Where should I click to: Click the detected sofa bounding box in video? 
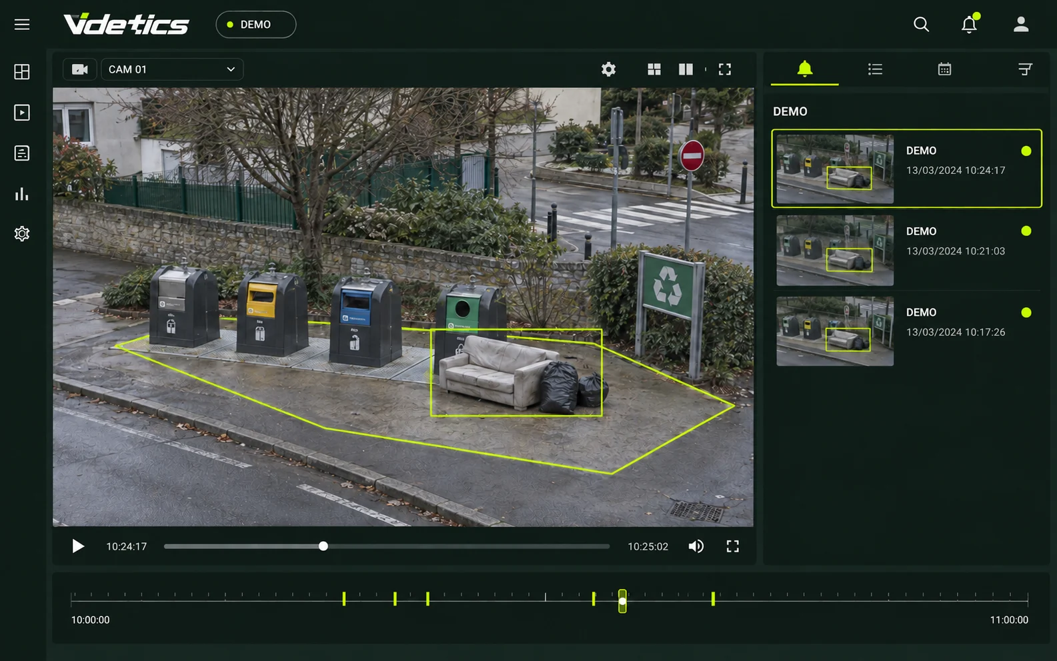pyautogui.click(x=516, y=372)
